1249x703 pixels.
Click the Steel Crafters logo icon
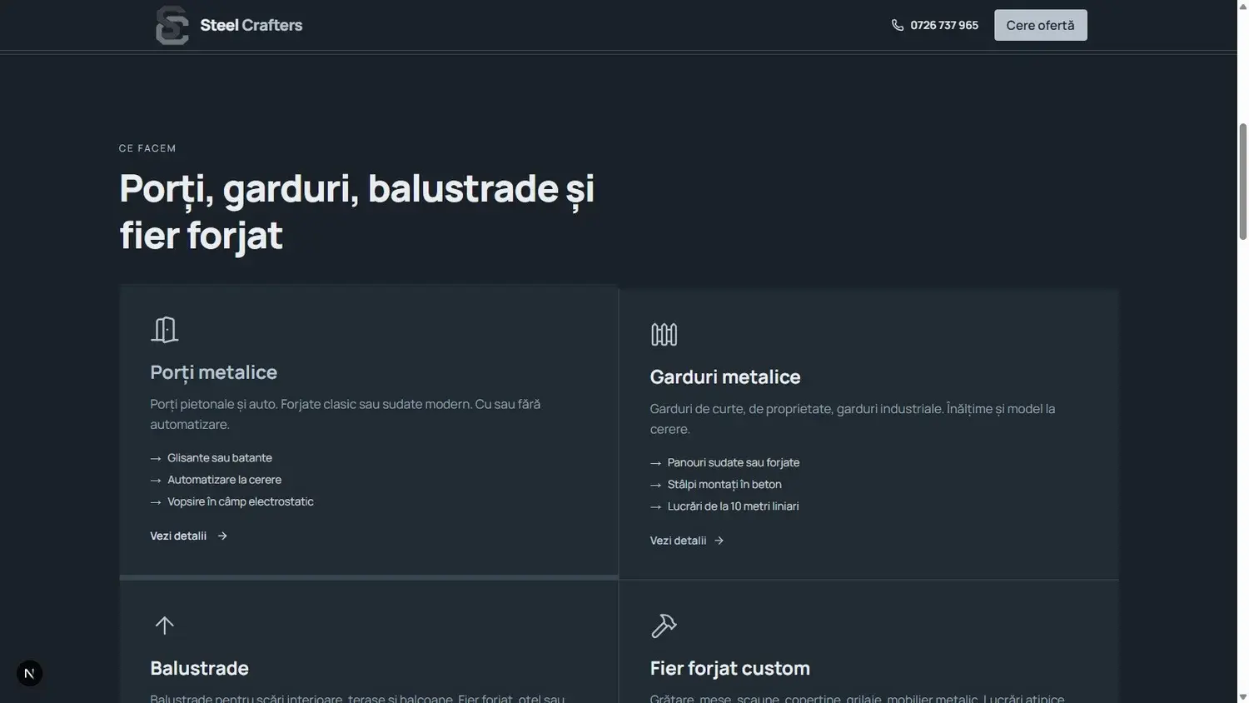(172, 25)
